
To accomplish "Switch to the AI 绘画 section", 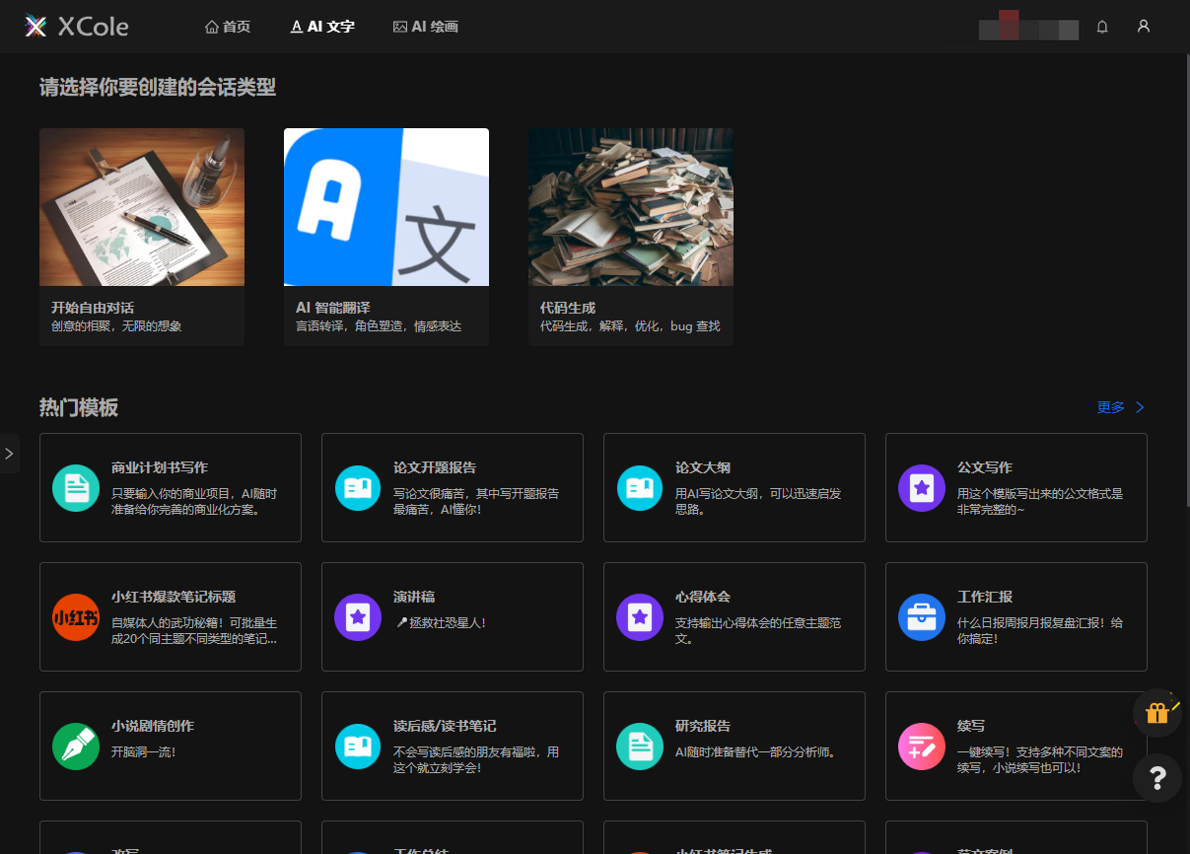I will point(425,27).
